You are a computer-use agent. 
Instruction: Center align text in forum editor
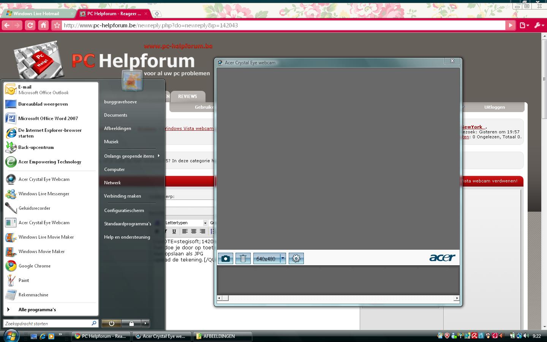[194, 231]
